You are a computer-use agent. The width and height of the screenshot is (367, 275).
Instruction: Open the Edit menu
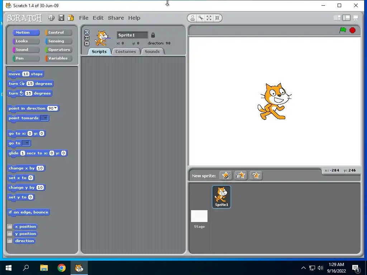tap(98, 18)
